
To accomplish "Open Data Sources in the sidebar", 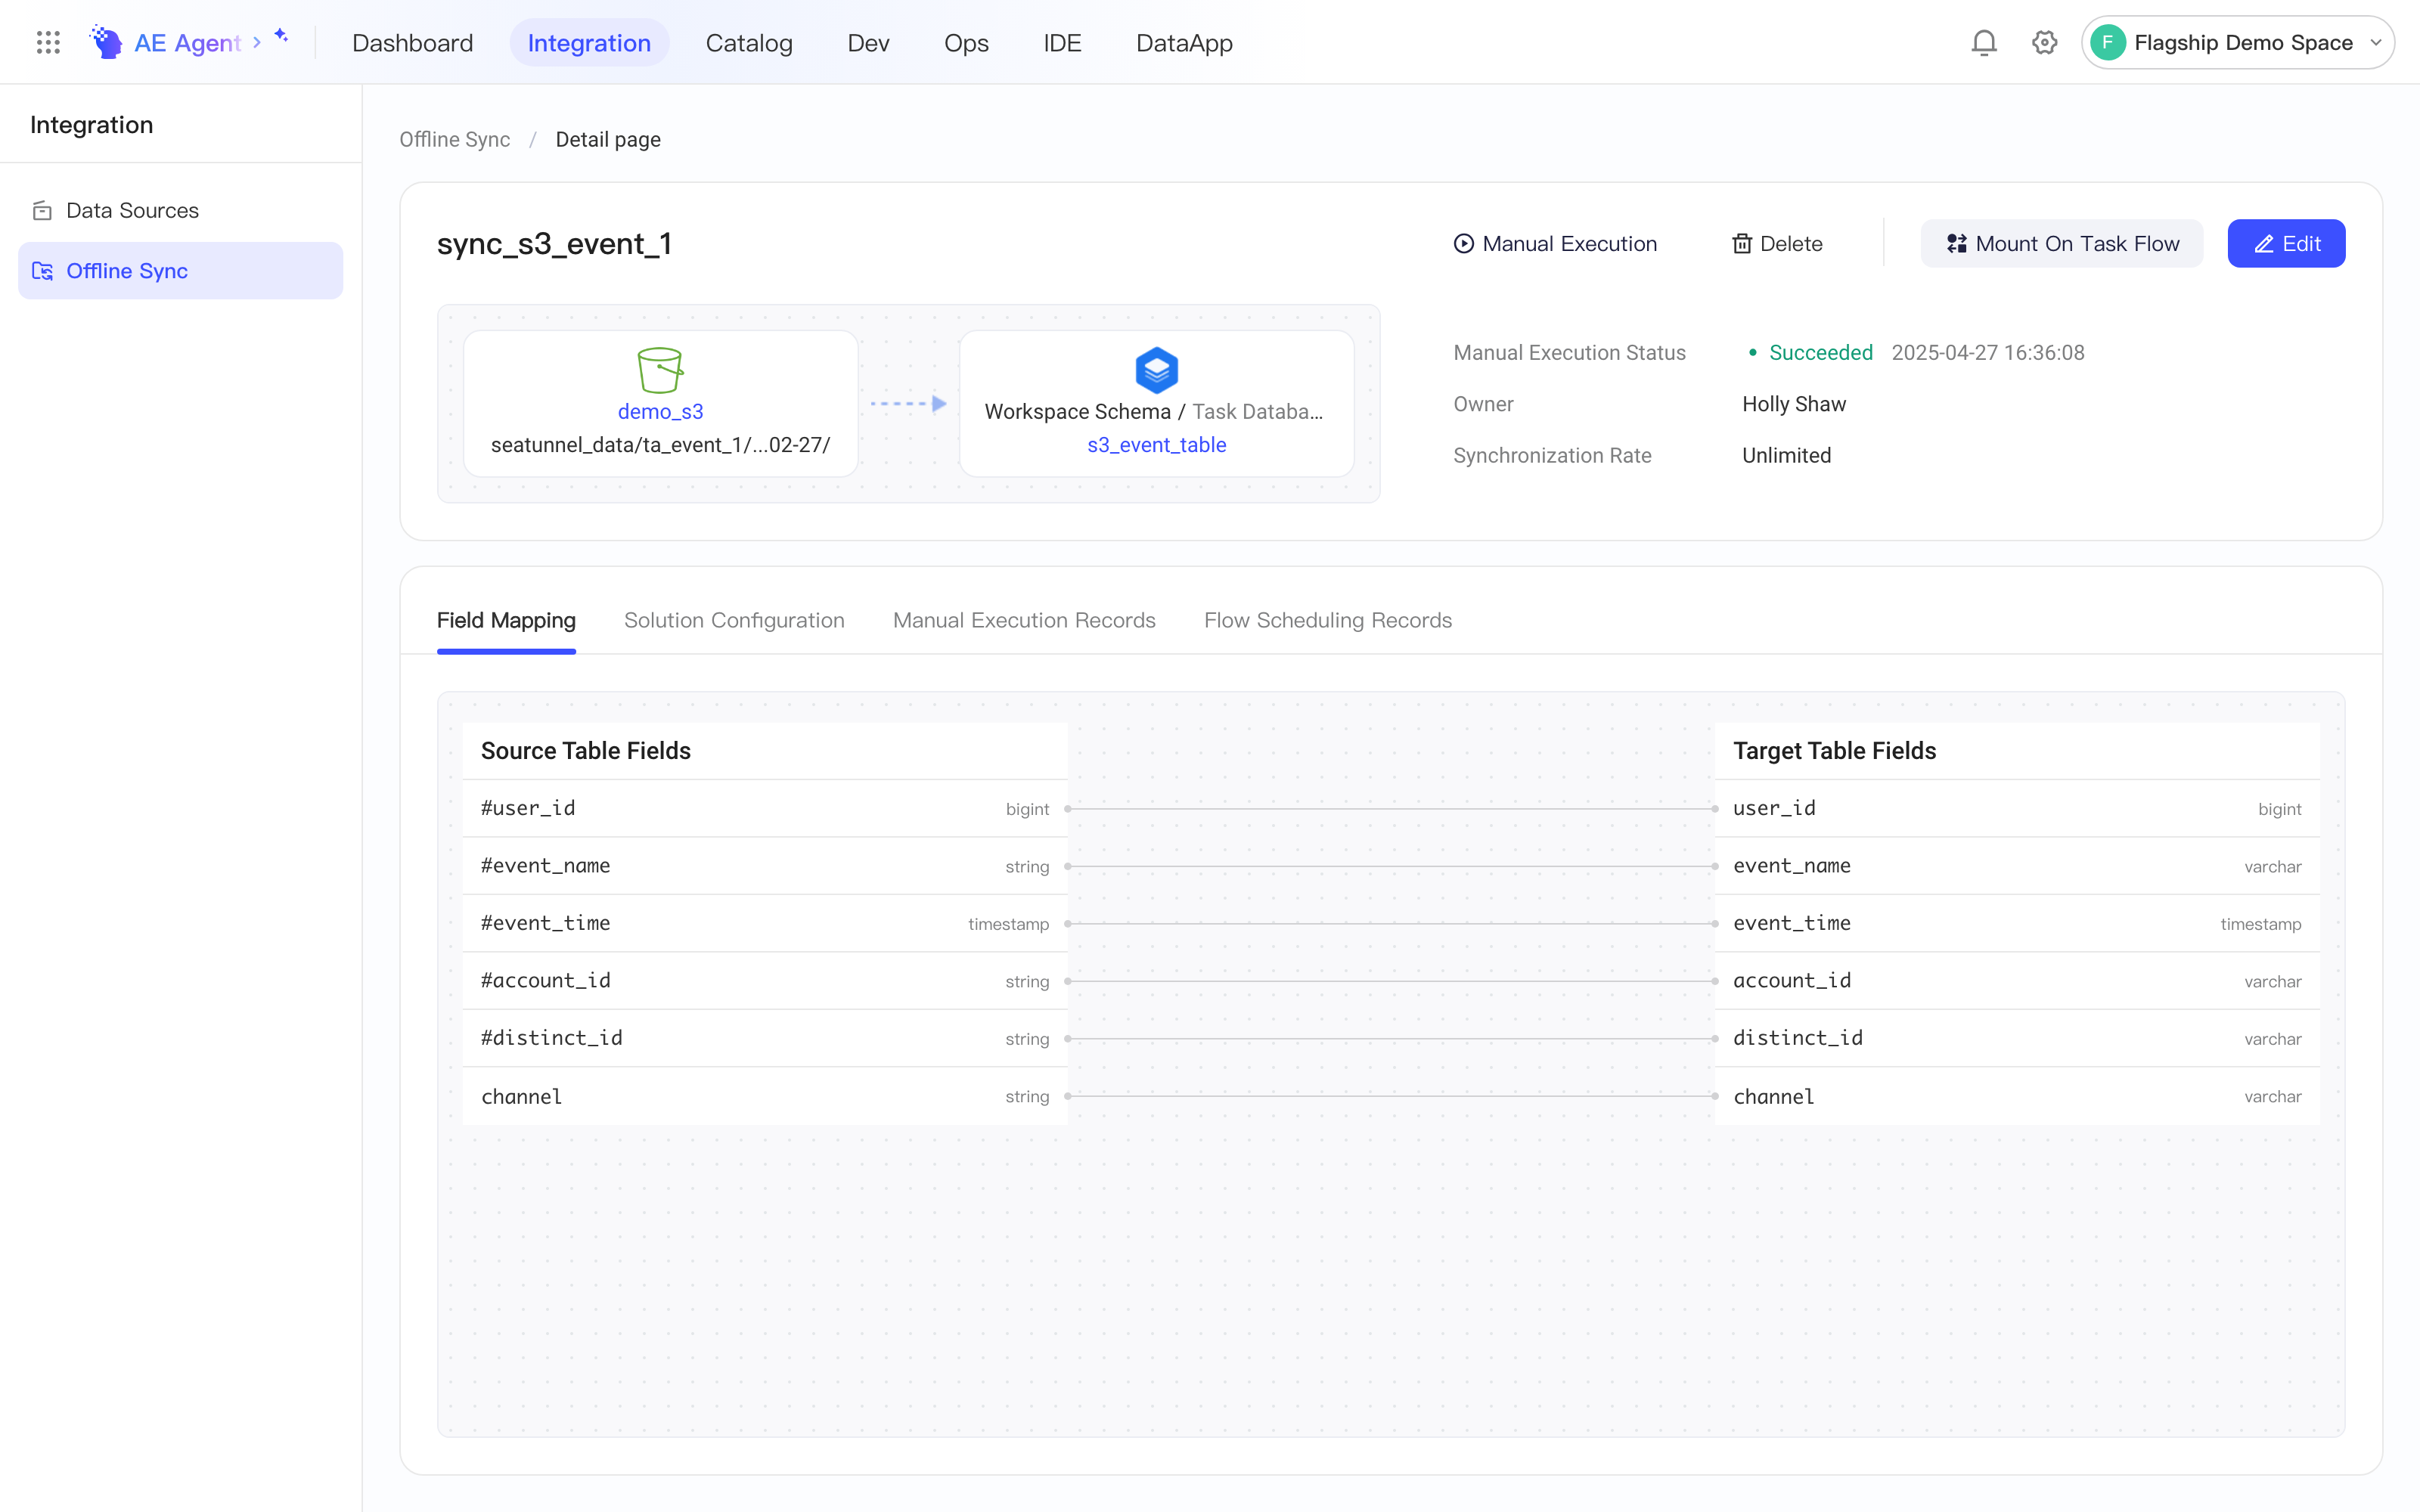I will click(x=181, y=210).
